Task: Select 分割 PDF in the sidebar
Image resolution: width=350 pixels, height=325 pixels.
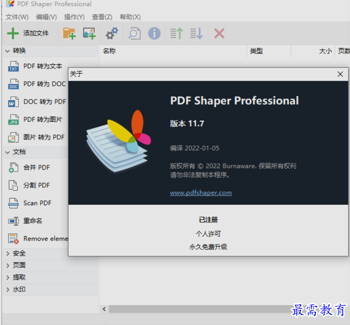Action: (x=37, y=185)
